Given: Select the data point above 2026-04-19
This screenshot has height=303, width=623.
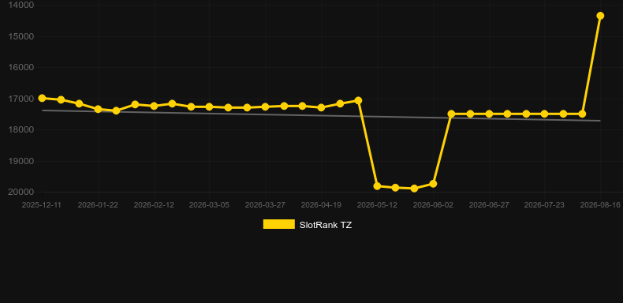Looking at the screenshot, I should click(x=321, y=107).
